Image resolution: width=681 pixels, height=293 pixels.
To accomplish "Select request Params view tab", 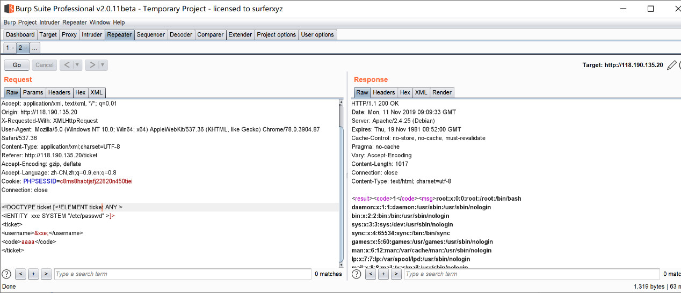I will pyautogui.click(x=33, y=92).
